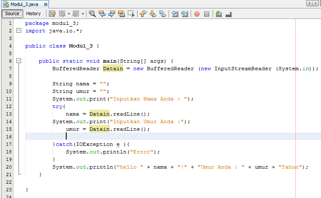This screenshot has height=198, width=321.
Task: Click the "Umur Anda : " string on line 20
Action: [221, 167]
